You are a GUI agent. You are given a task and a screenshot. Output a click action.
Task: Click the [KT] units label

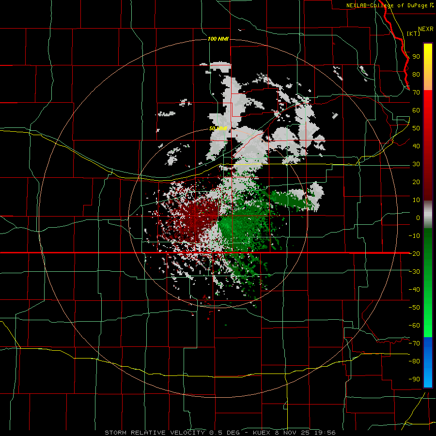pos(413,33)
